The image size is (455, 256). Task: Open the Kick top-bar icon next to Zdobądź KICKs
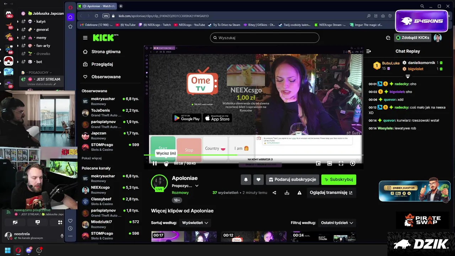388,38
